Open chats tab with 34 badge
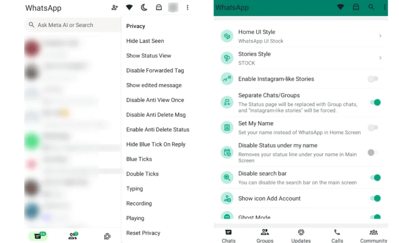 (x=38, y=236)
